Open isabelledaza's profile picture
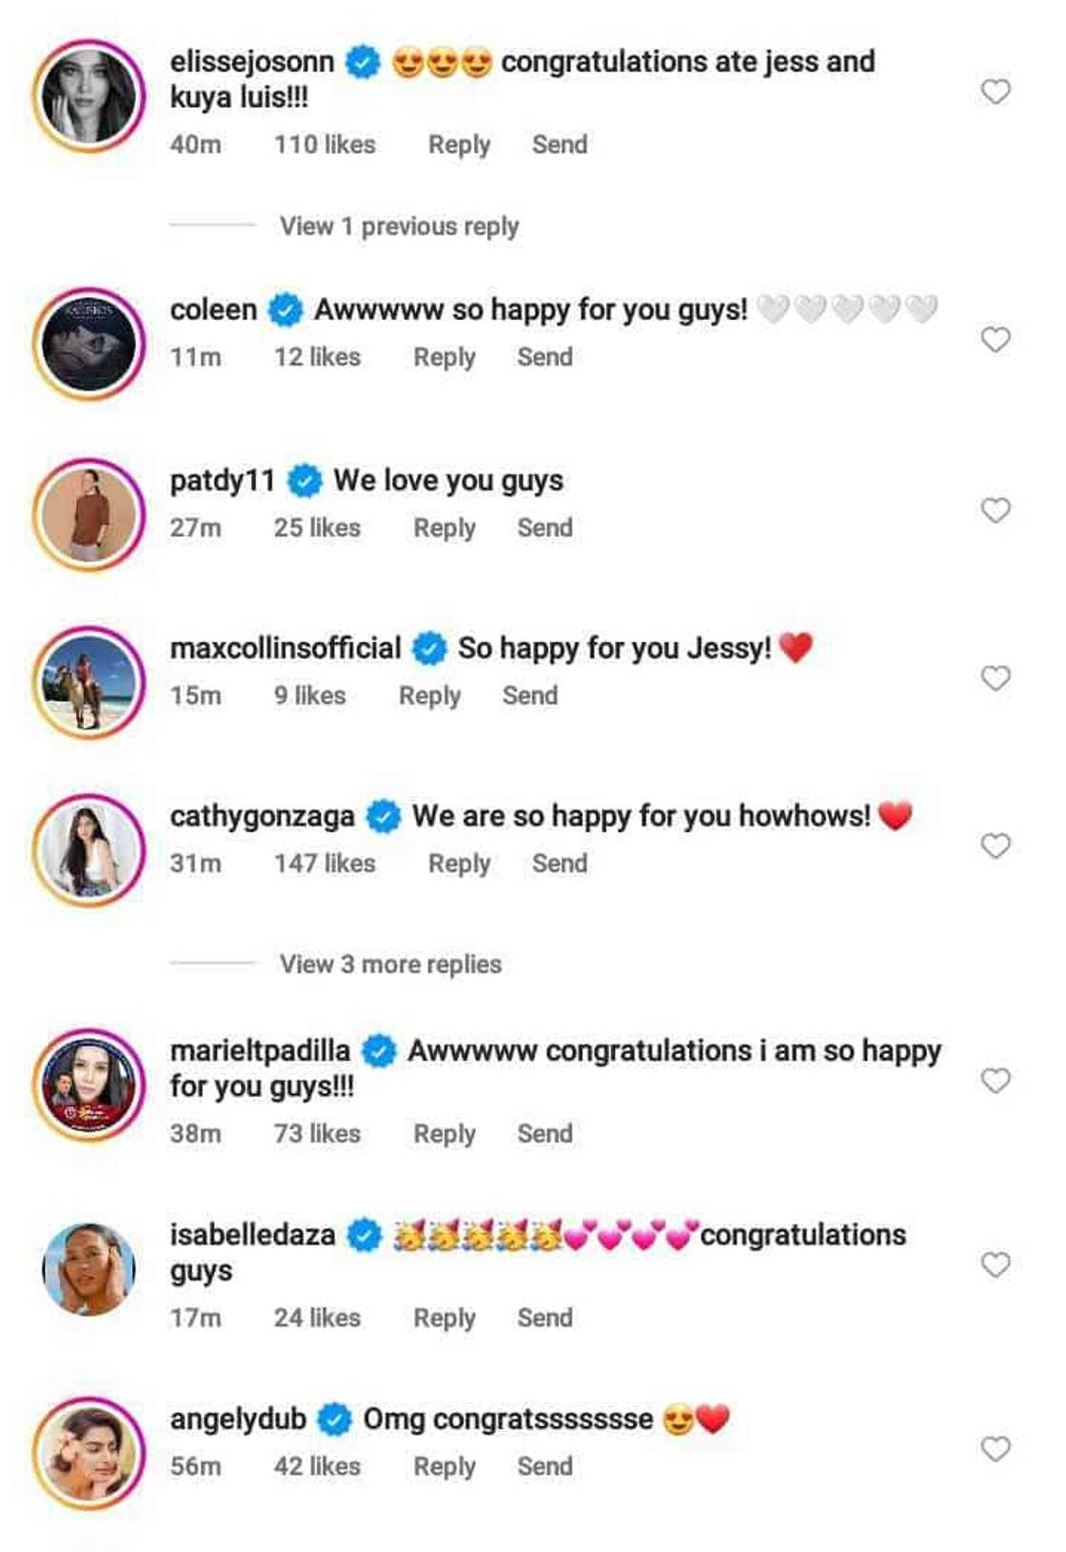The height and width of the screenshot is (1552, 1066). pyautogui.click(x=89, y=1269)
